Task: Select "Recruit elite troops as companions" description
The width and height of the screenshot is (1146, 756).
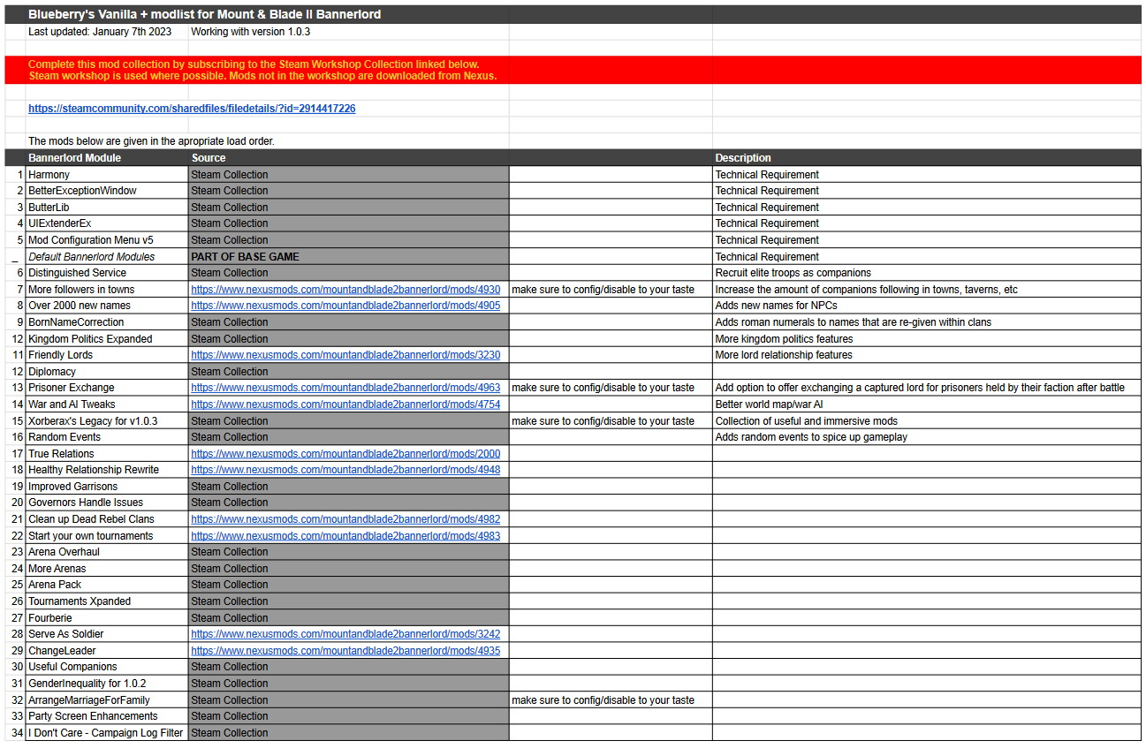Action: tap(793, 273)
